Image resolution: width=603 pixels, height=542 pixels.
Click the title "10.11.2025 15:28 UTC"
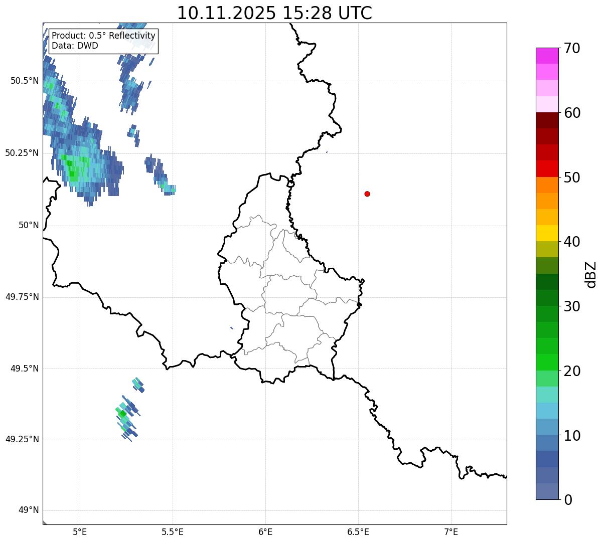(274, 13)
